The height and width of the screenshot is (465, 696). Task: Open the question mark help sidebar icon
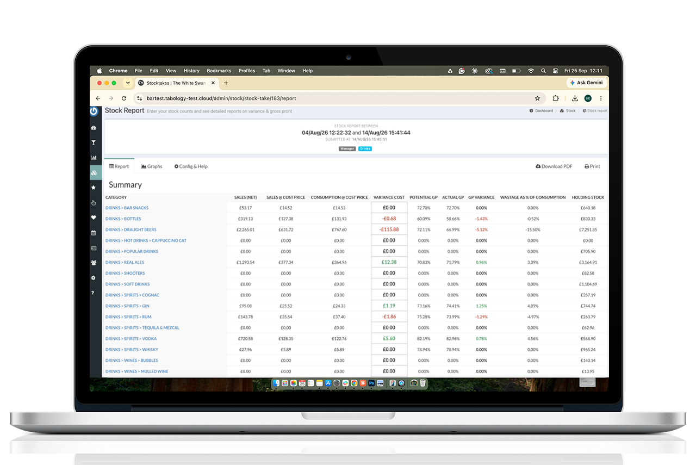[93, 293]
